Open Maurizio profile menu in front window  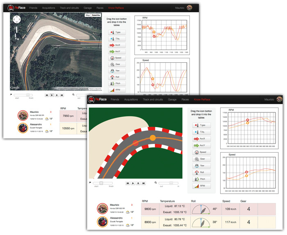point(273,99)
